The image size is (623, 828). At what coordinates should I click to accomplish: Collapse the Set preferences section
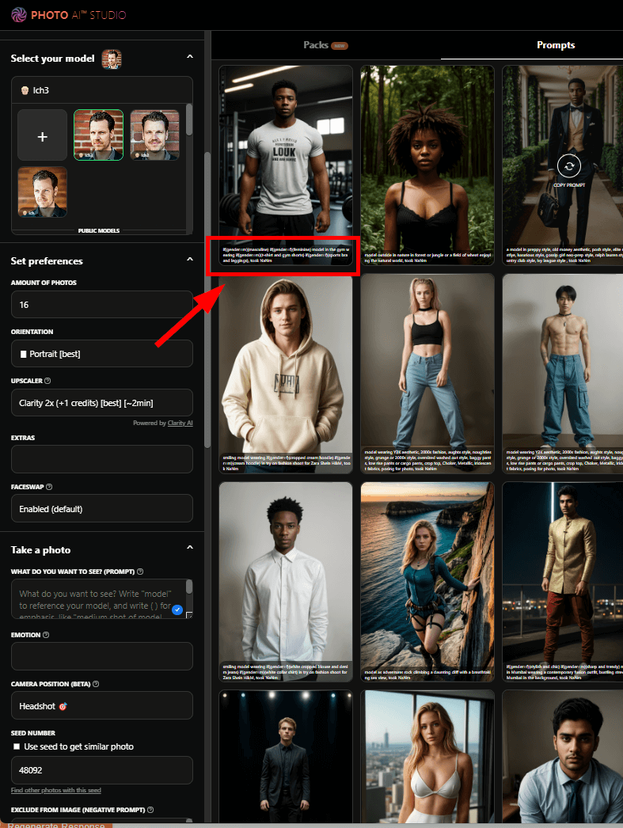pyautogui.click(x=190, y=260)
